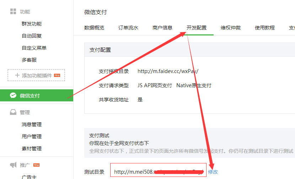Open 群发功能 in the sidebar
The height and width of the screenshot is (179, 295).
point(32,24)
